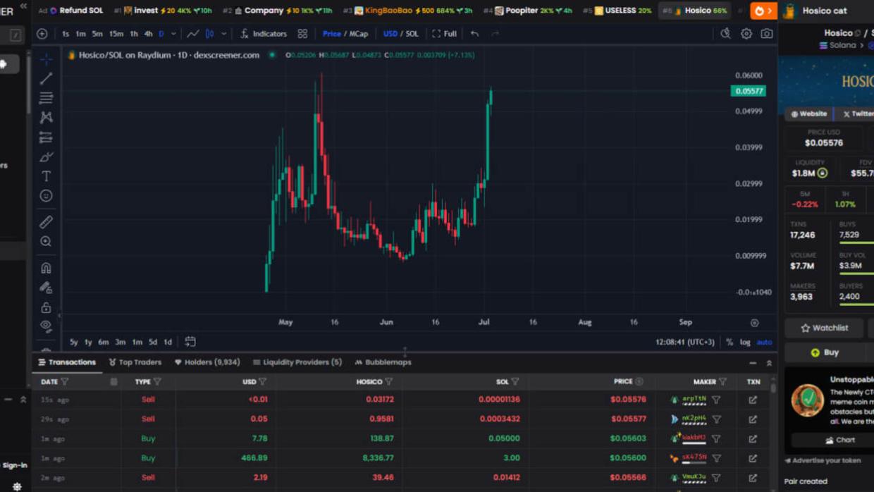This screenshot has height=492, width=874.
Task: Toggle magnet mode for drawings
Action: [46, 268]
